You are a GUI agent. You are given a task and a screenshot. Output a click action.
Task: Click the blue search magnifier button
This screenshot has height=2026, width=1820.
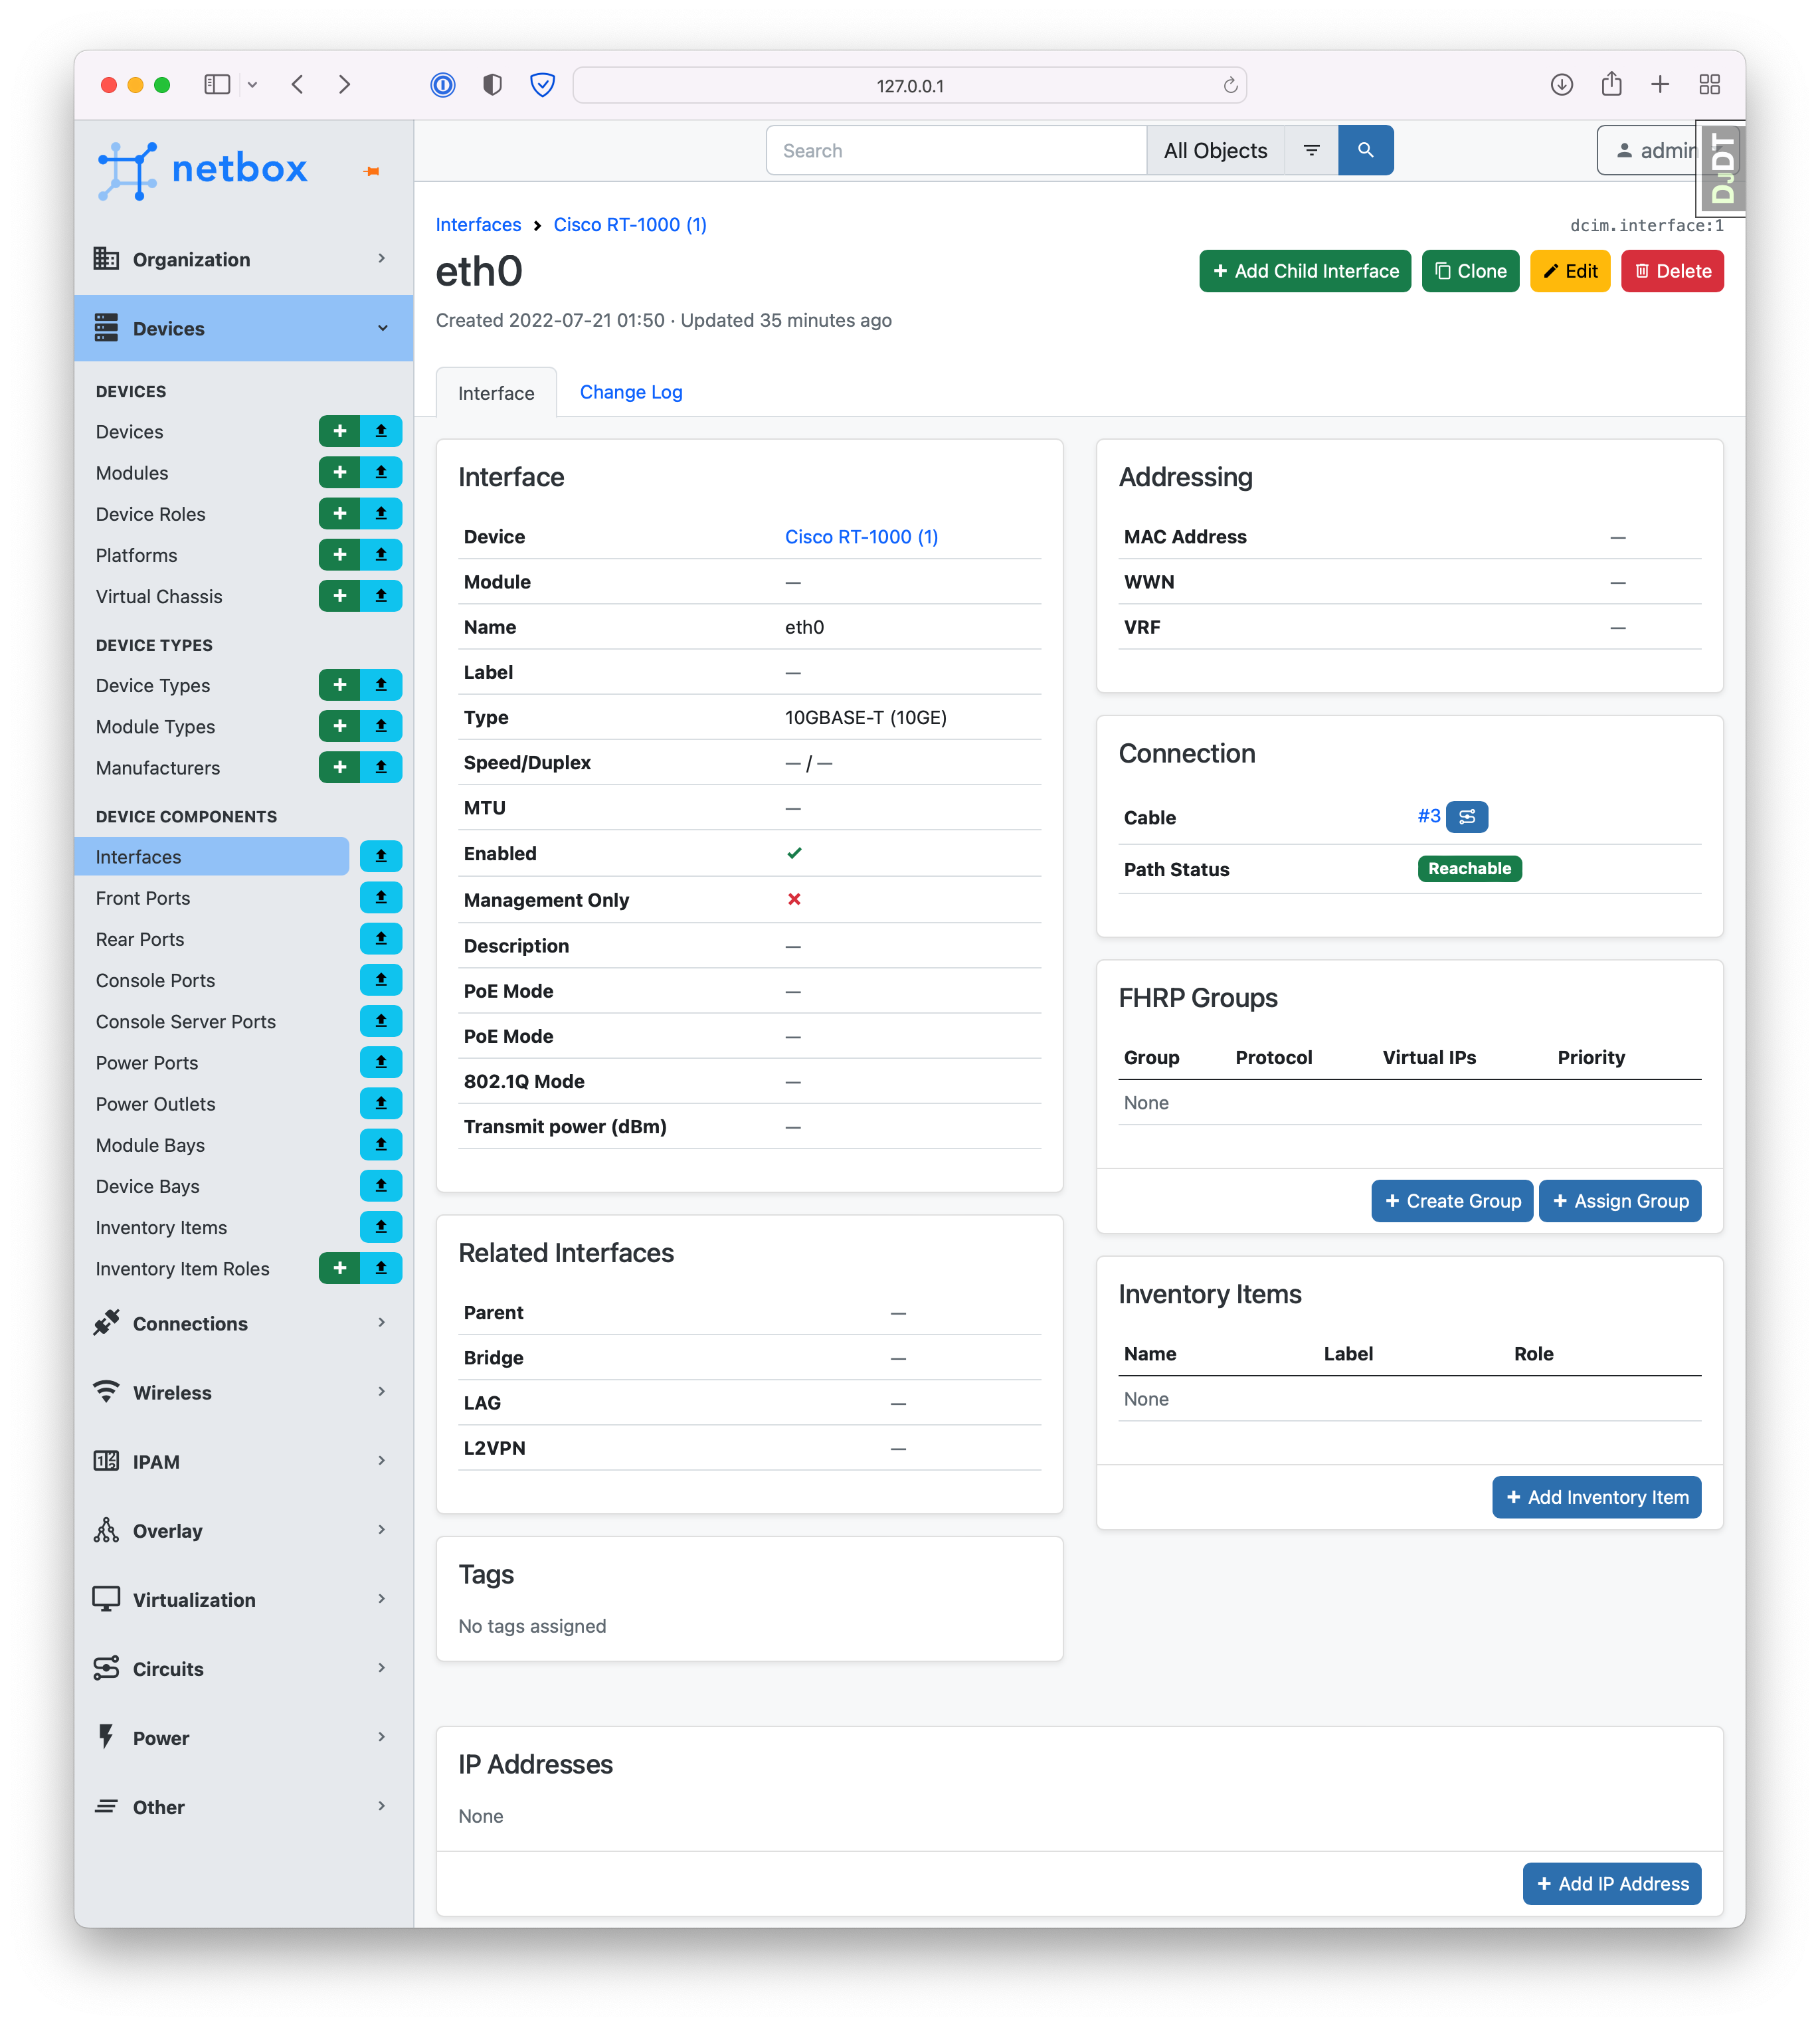click(x=1365, y=150)
